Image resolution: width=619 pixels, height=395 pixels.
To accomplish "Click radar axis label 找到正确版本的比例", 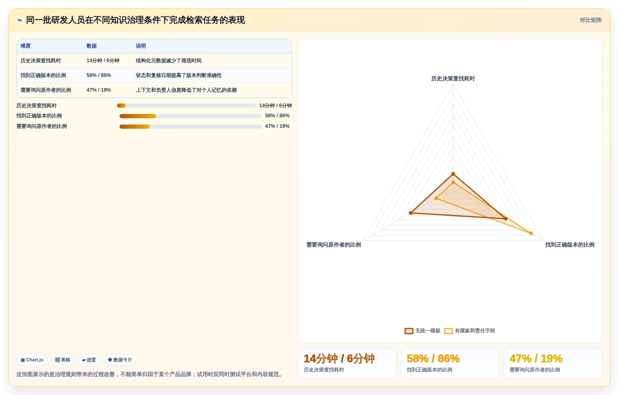I will point(570,245).
